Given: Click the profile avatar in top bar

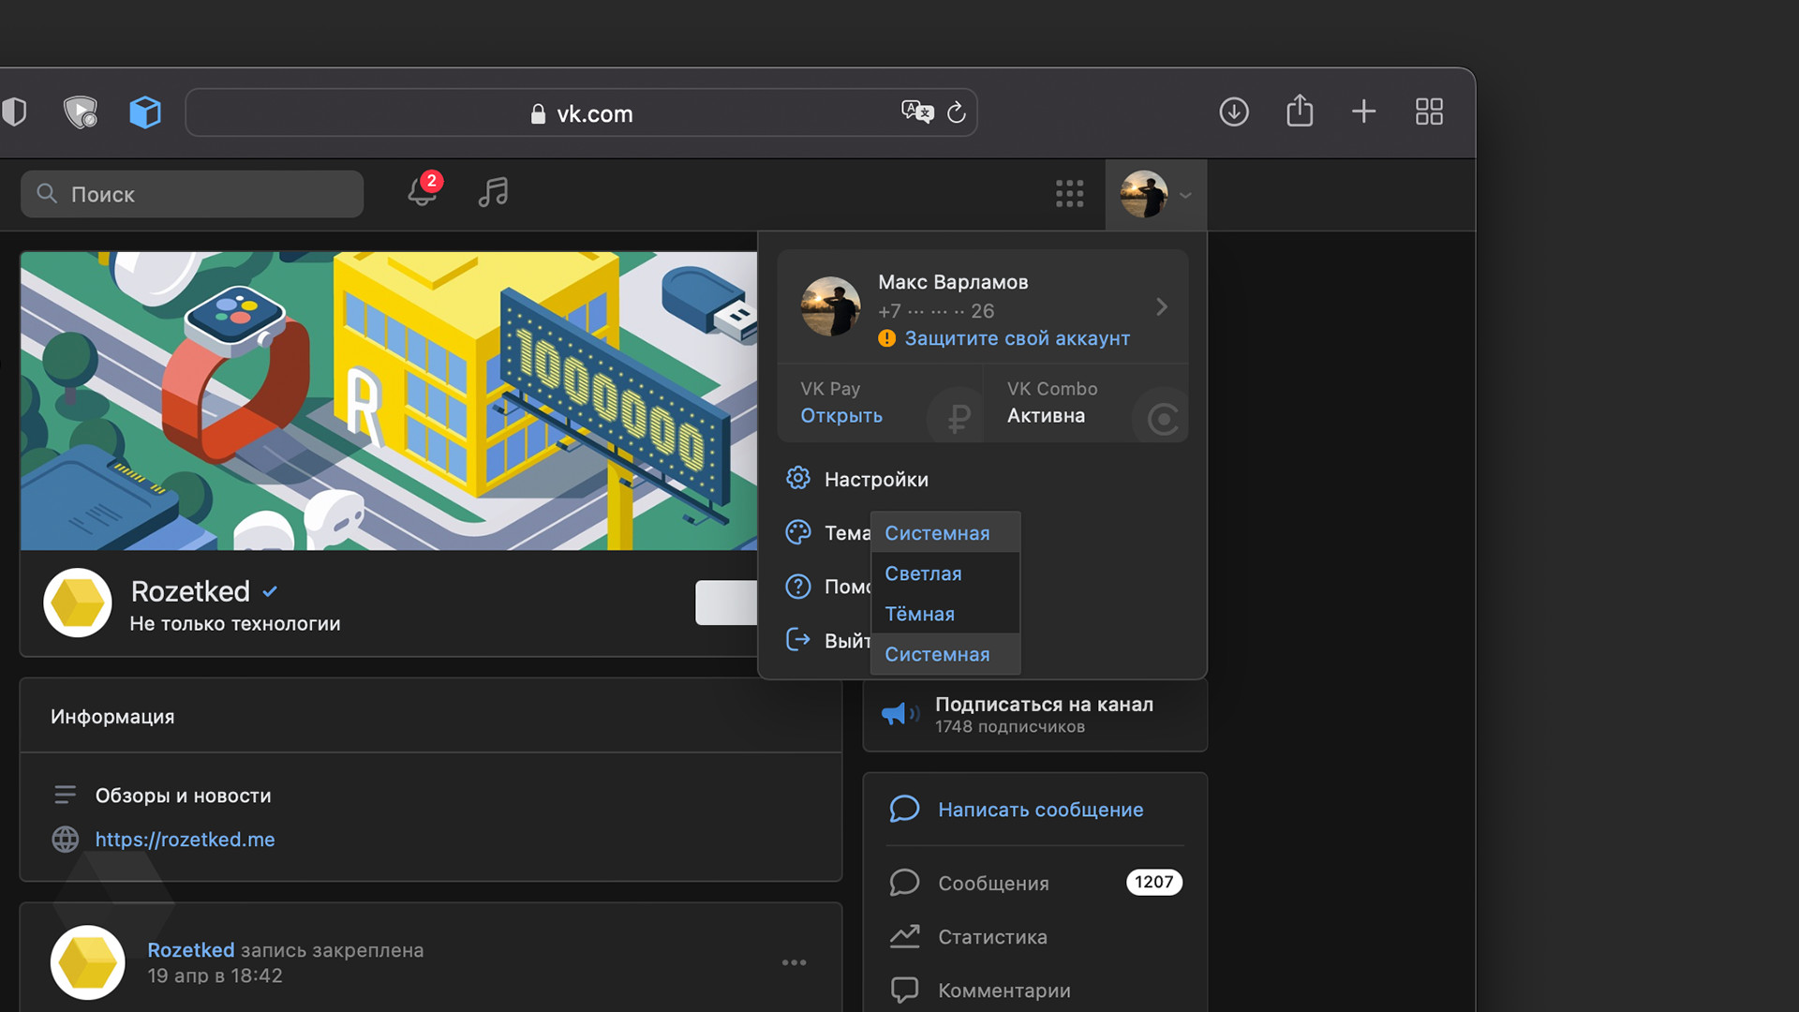Looking at the screenshot, I should click(x=1144, y=194).
